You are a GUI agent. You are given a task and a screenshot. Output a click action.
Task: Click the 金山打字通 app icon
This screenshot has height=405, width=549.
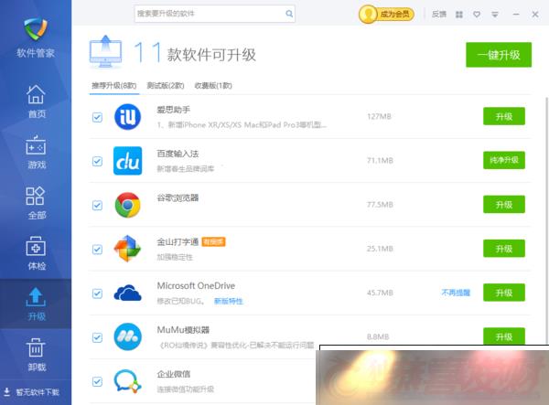[x=127, y=249]
